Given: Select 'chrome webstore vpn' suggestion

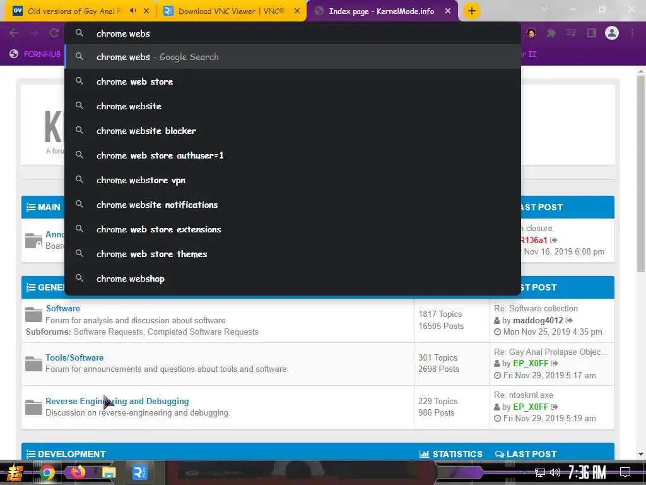Looking at the screenshot, I should [x=293, y=180].
